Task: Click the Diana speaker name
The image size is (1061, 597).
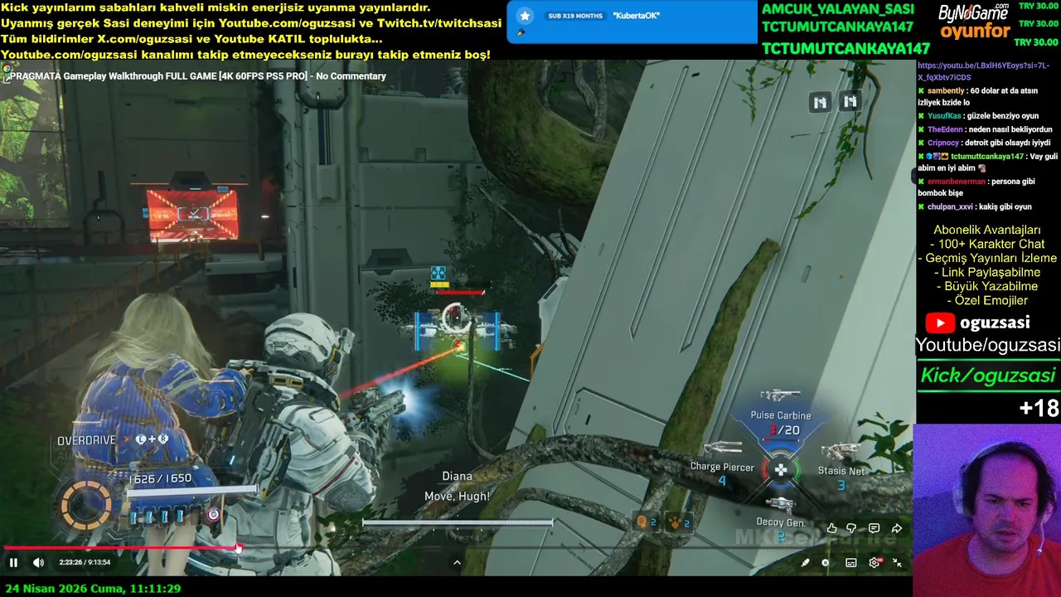Action: (457, 476)
